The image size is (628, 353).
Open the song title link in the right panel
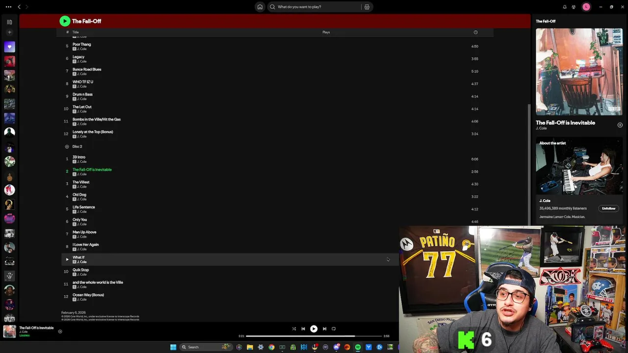coord(565,123)
